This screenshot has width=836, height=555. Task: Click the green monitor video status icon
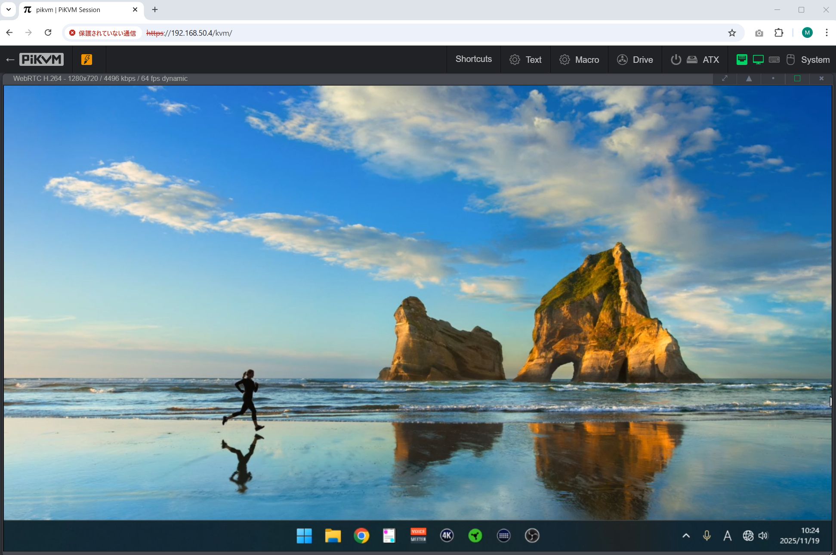pyautogui.click(x=758, y=59)
